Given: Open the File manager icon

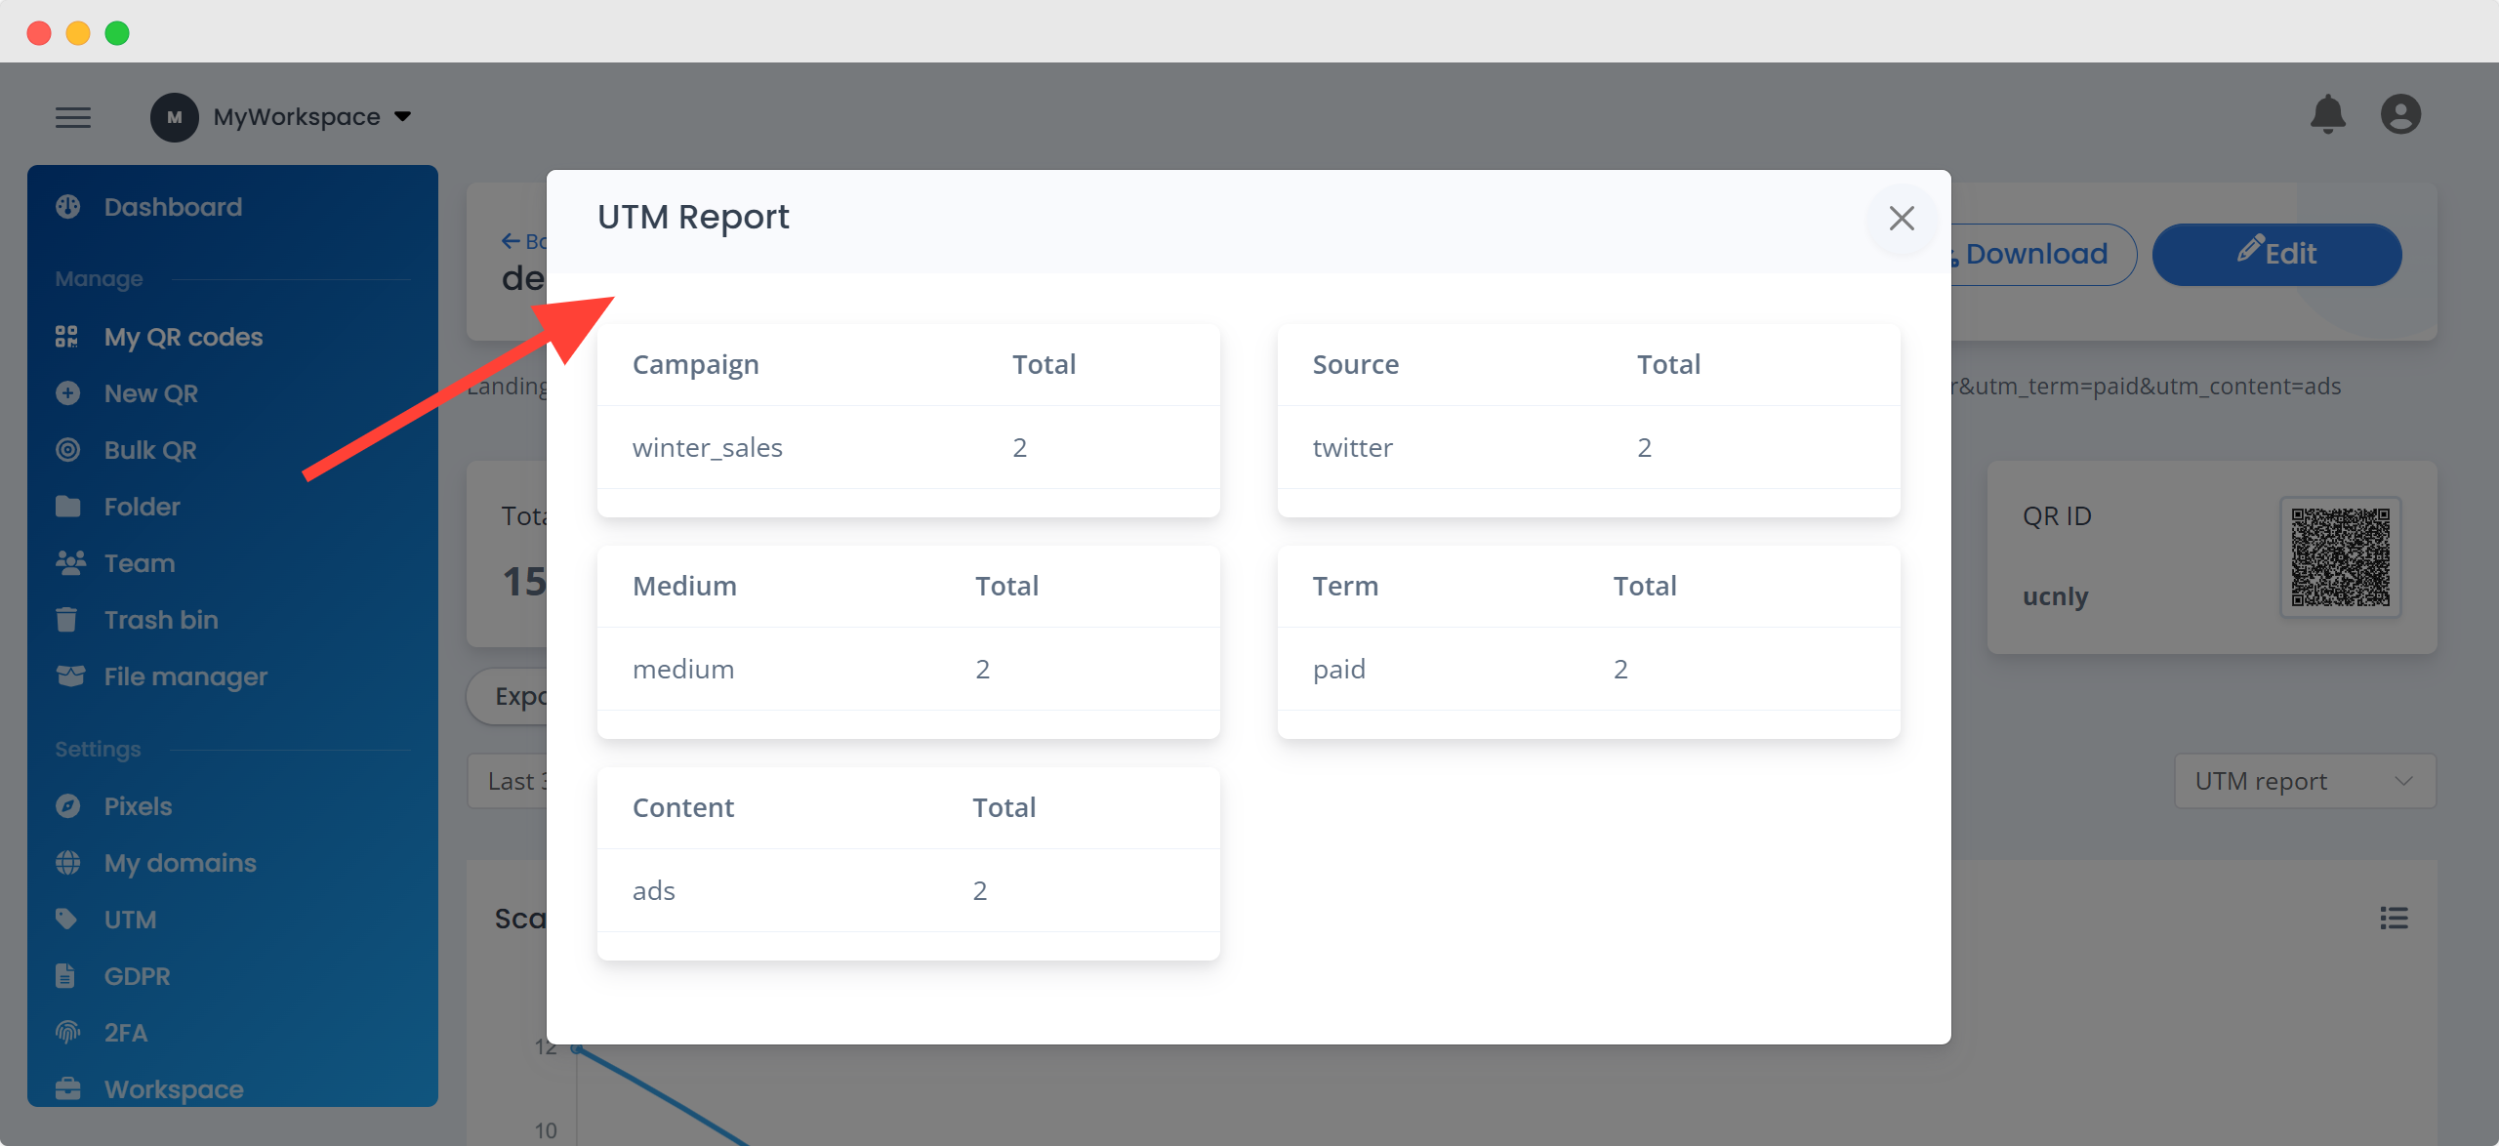Looking at the screenshot, I should (67, 675).
